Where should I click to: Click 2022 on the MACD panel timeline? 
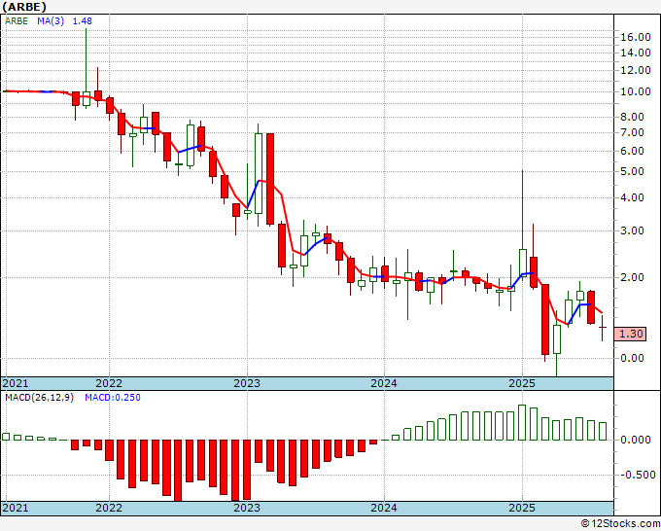(109, 508)
